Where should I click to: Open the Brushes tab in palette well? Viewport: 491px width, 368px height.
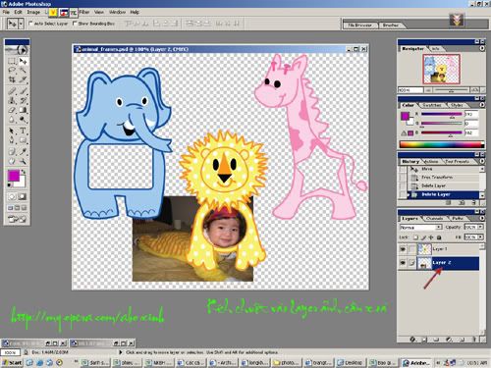pyautogui.click(x=391, y=26)
